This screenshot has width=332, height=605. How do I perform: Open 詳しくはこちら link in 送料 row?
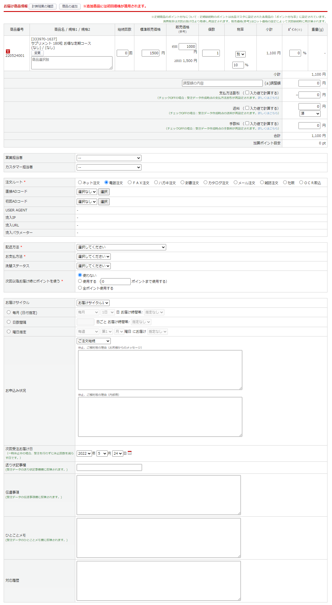[268, 113]
